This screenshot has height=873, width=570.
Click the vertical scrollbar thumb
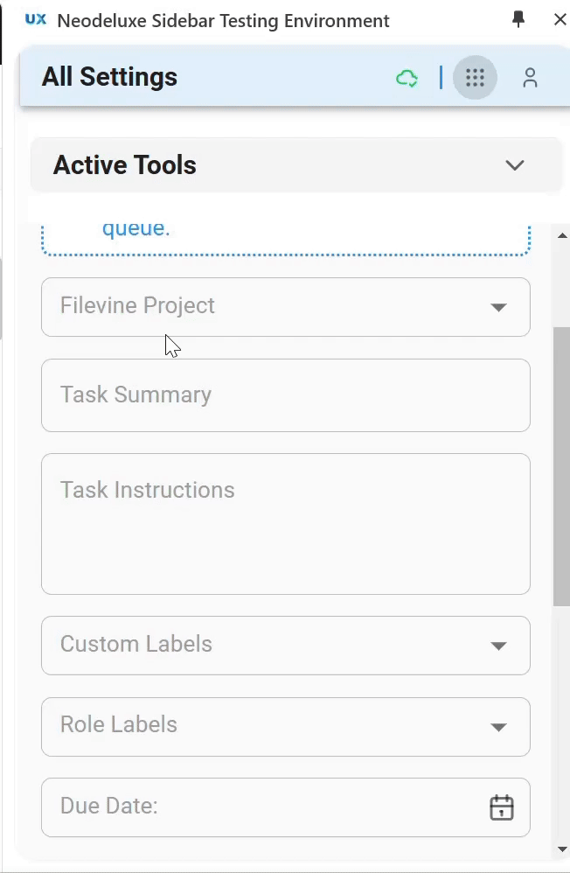(x=561, y=466)
